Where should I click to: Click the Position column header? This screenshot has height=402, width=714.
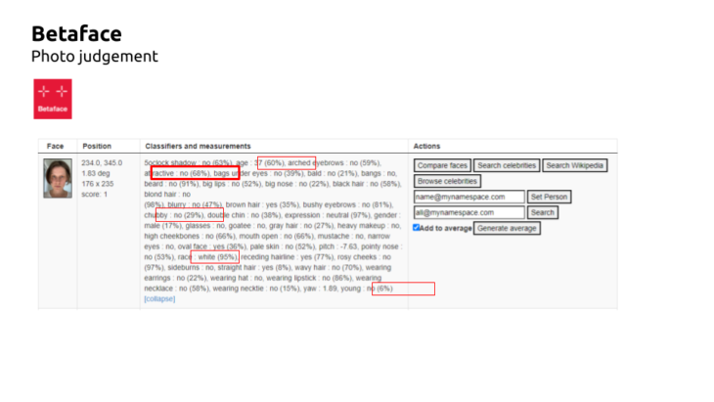(97, 146)
